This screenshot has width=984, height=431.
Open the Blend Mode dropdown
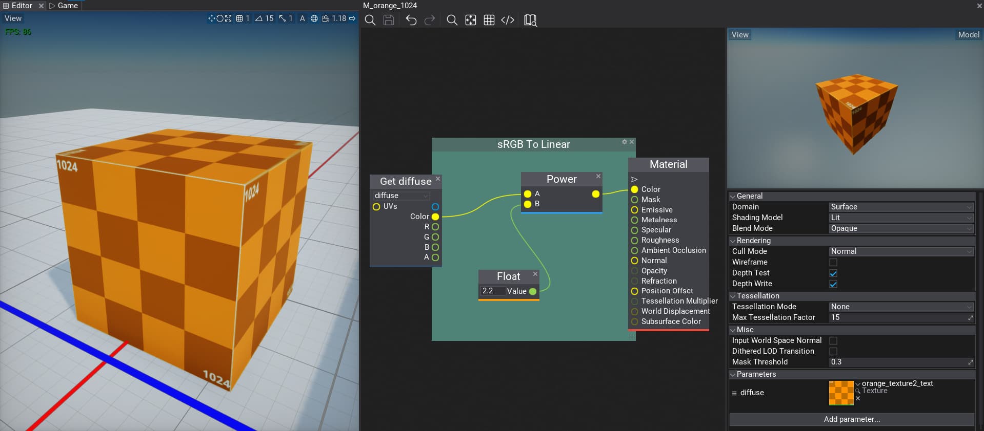pos(901,228)
